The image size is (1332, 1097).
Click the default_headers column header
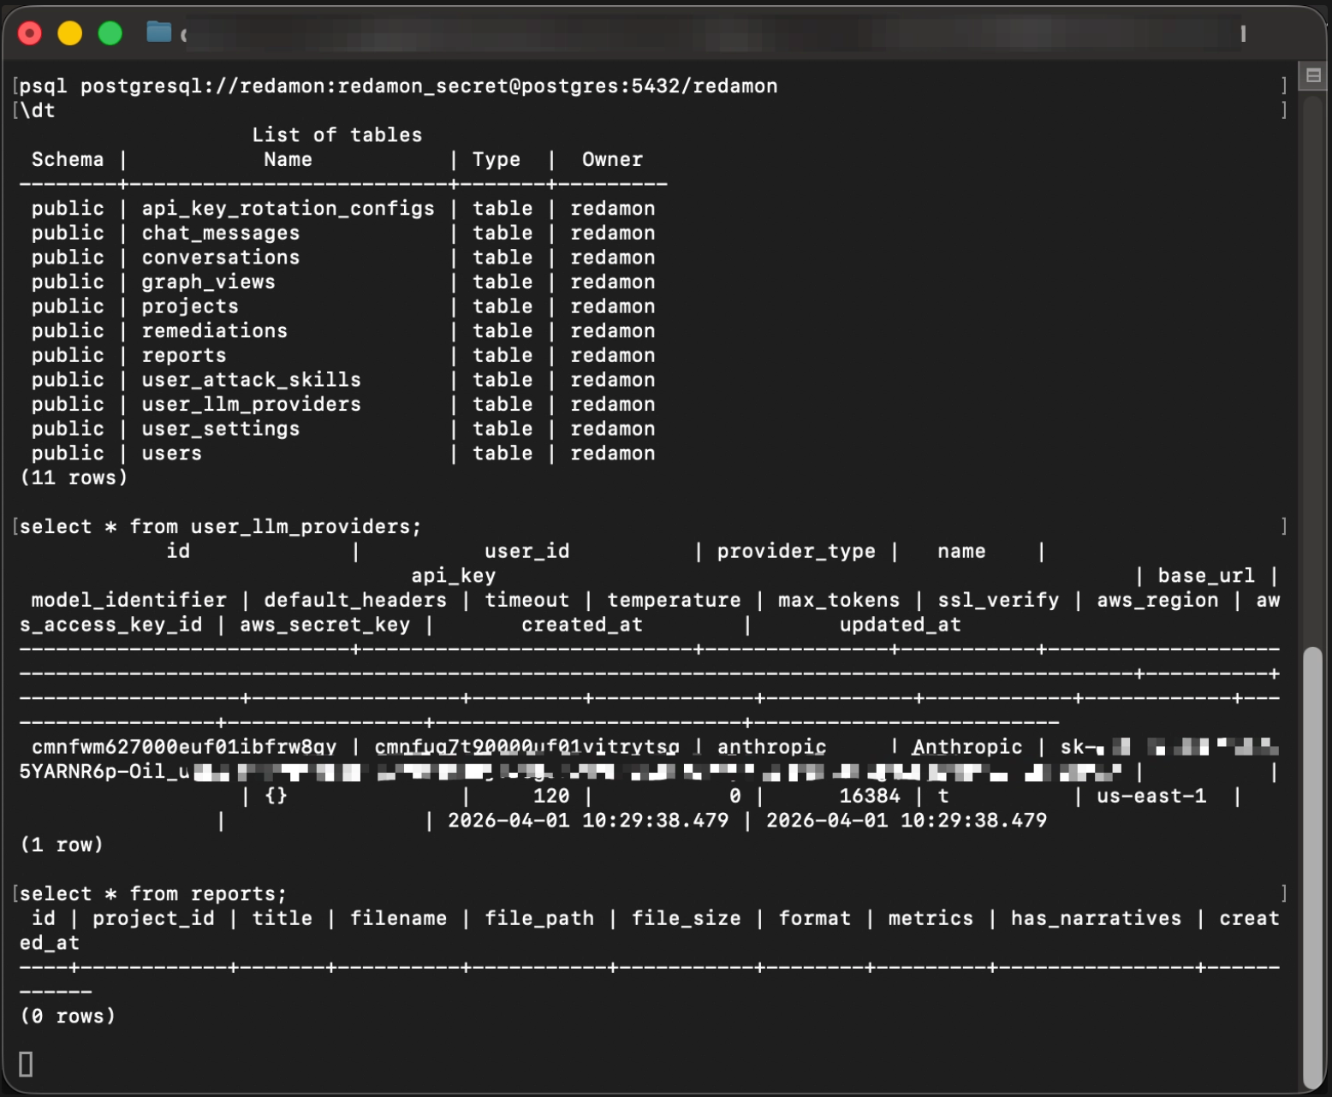click(x=355, y=601)
